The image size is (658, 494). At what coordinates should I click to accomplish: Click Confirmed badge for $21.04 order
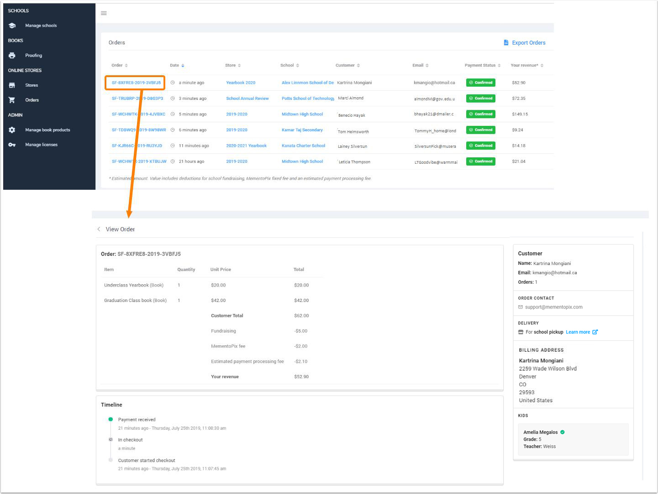(480, 161)
